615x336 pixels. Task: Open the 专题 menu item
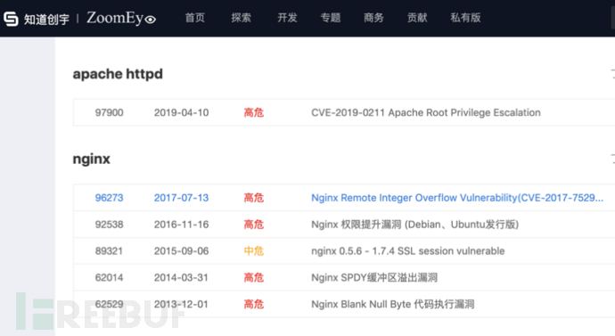point(331,18)
